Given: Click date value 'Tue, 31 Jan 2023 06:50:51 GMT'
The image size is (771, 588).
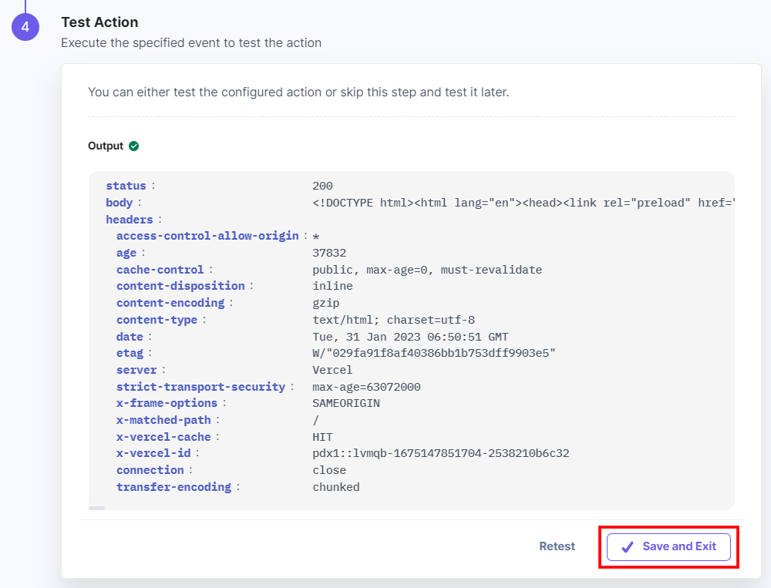Looking at the screenshot, I should pos(411,337).
